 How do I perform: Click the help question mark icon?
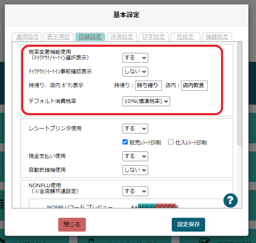click(230, 200)
